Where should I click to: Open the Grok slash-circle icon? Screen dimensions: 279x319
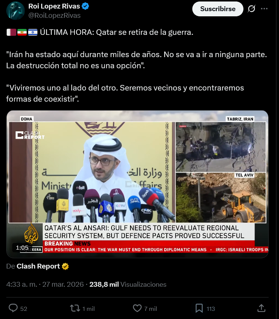point(251,9)
